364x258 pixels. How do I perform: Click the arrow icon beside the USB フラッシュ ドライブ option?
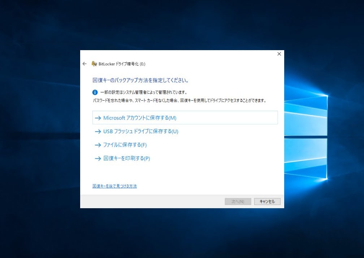pos(97,132)
